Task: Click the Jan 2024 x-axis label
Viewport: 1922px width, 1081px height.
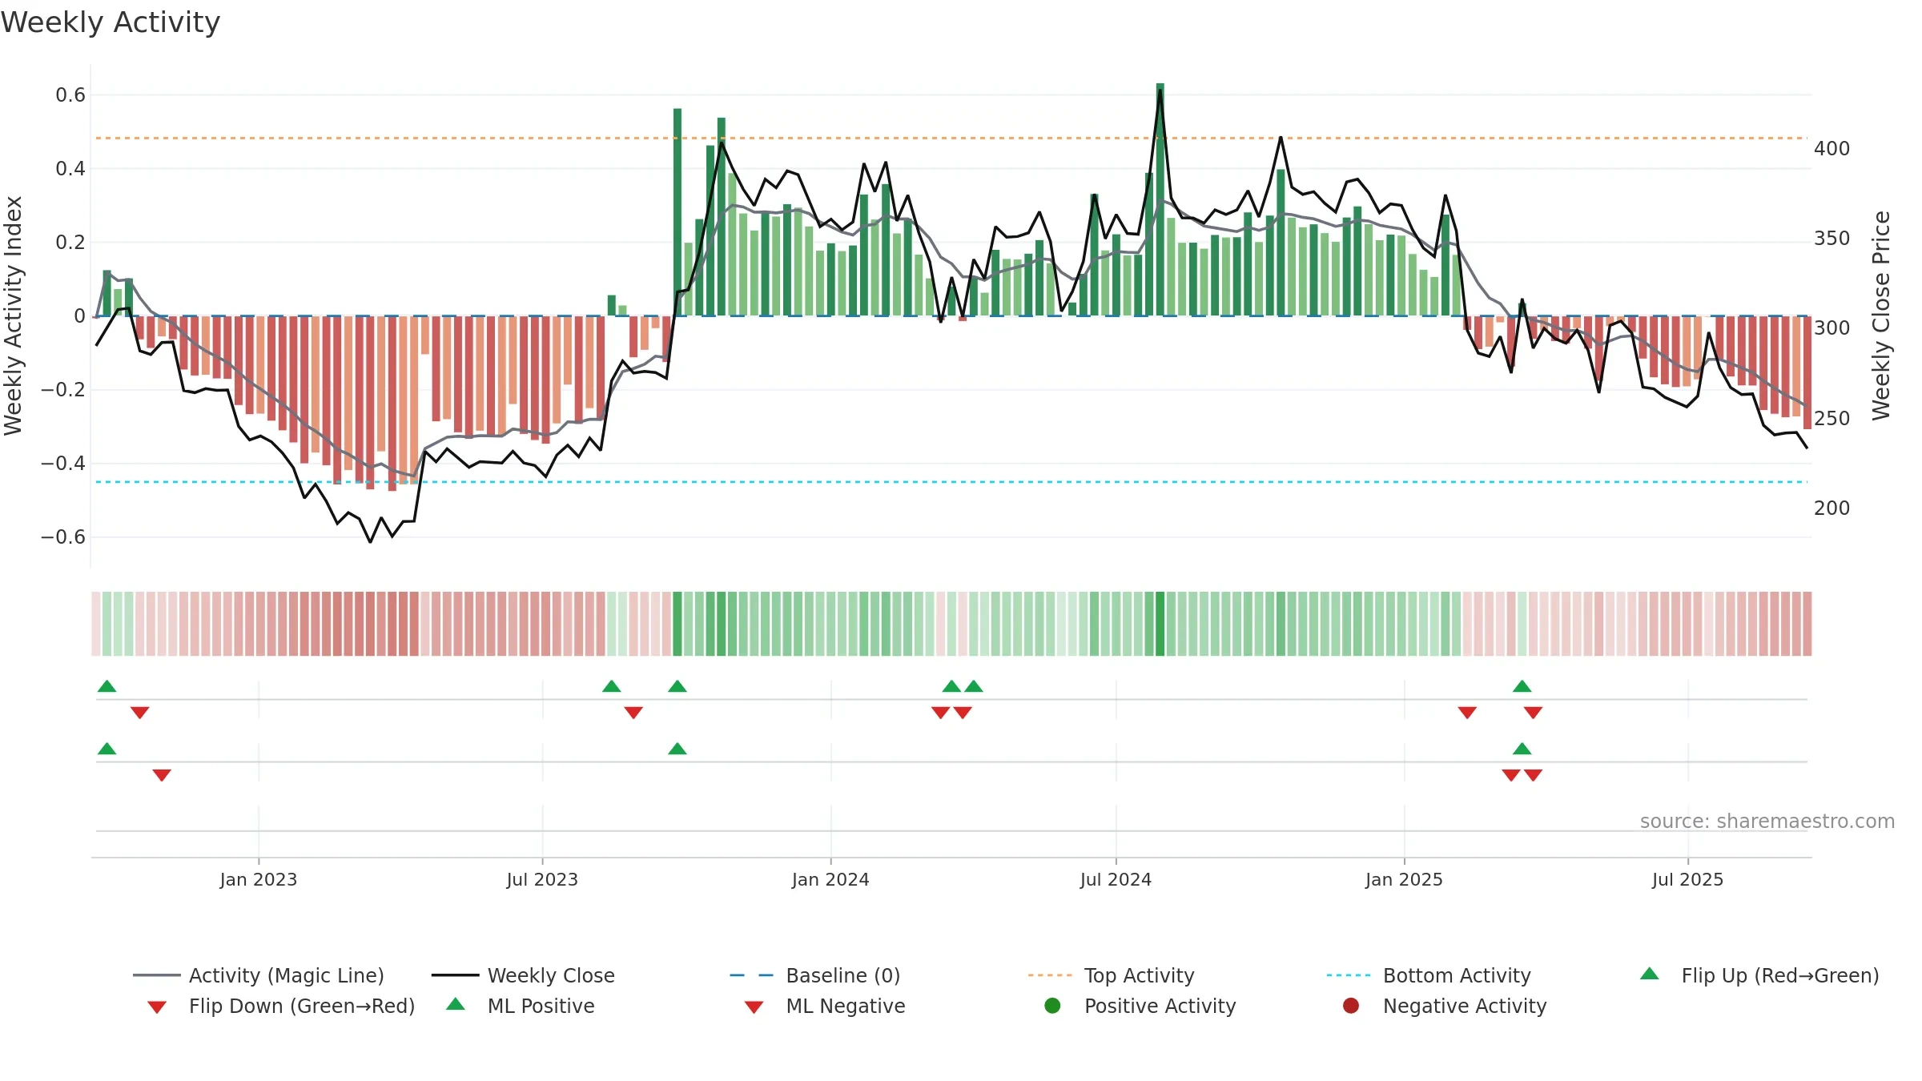Action: click(x=830, y=879)
